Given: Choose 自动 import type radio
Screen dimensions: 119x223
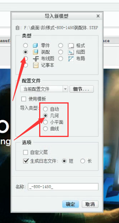Looking at the screenshot, I should 45,109.
